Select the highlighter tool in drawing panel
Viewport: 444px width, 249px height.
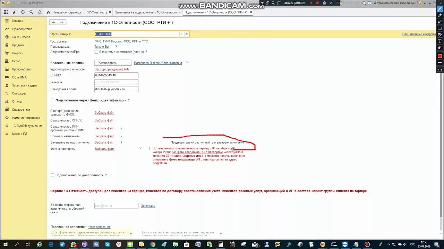tap(440, 16)
